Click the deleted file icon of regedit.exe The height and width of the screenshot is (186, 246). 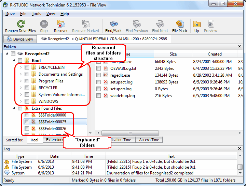tap(106, 75)
